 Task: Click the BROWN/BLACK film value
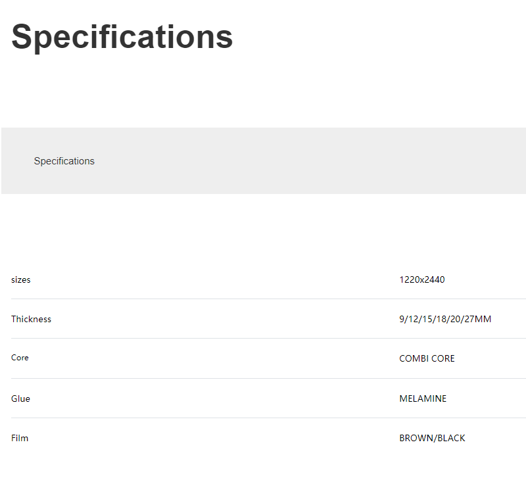(432, 438)
